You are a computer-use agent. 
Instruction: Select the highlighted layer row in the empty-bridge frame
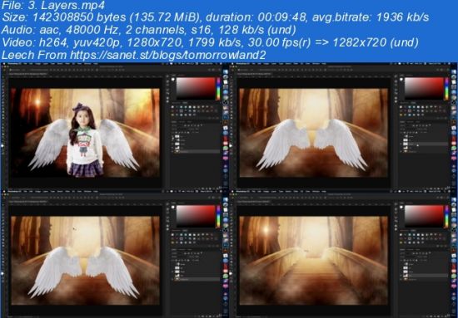pos(424,276)
